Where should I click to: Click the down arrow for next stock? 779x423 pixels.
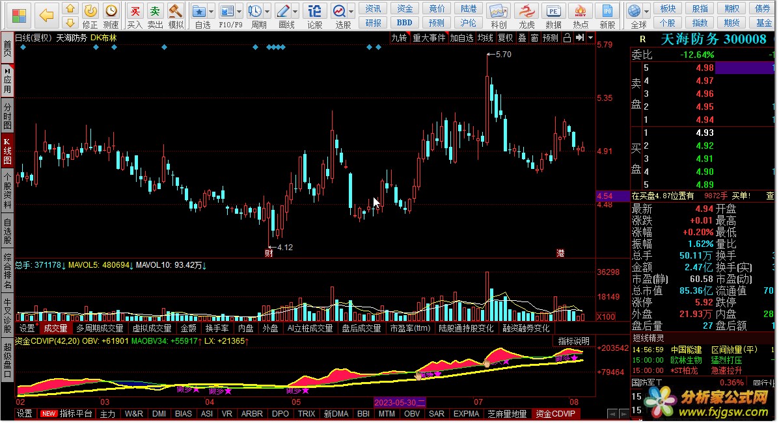70,22
